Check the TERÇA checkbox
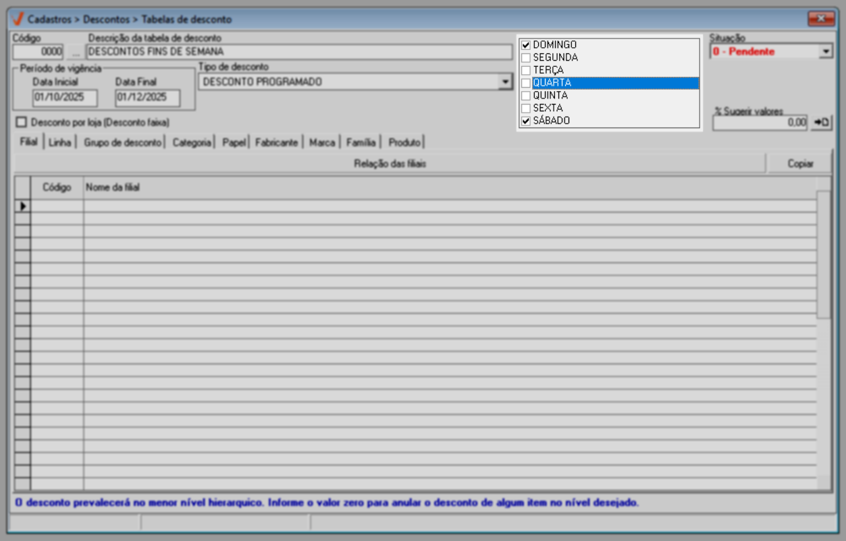846x541 pixels. [x=526, y=70]
